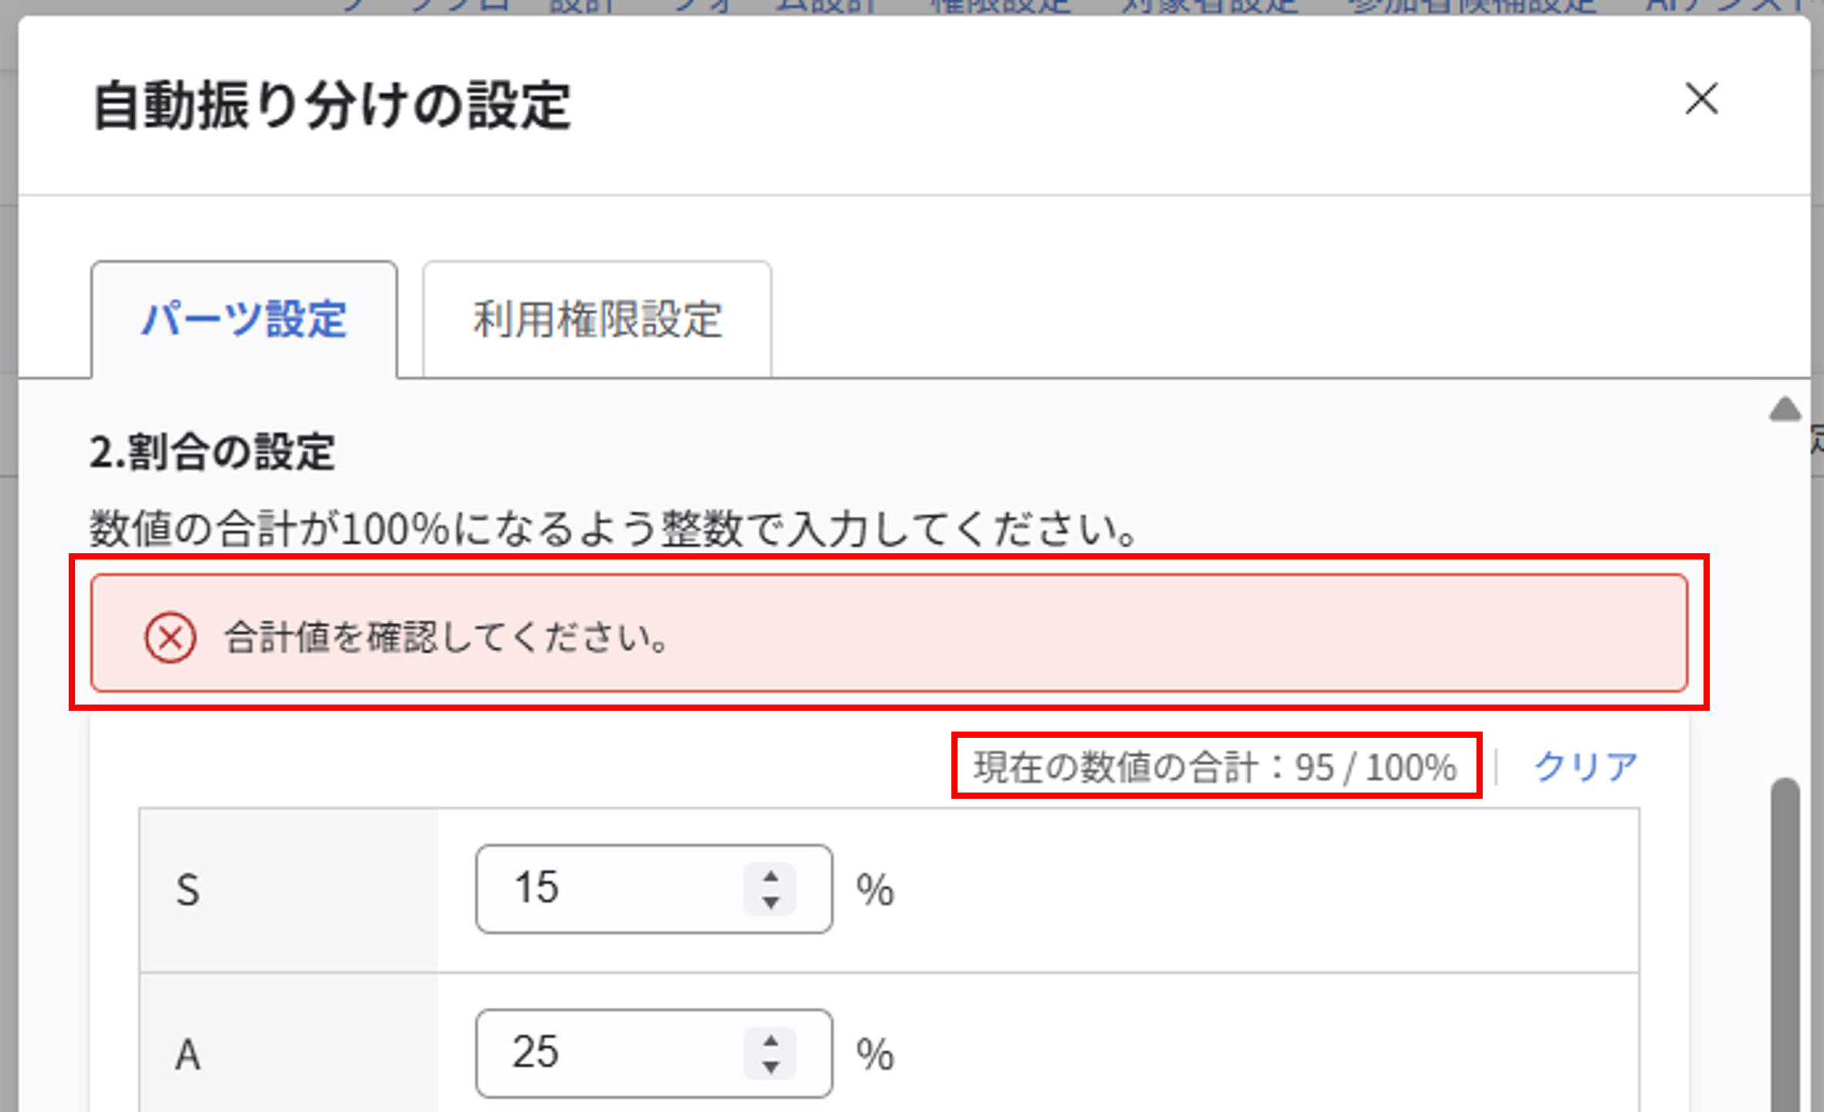Click the 現在の数値の合計 total display
This screenshot has height=1112, width=1824.
[x=1214, y=765]
